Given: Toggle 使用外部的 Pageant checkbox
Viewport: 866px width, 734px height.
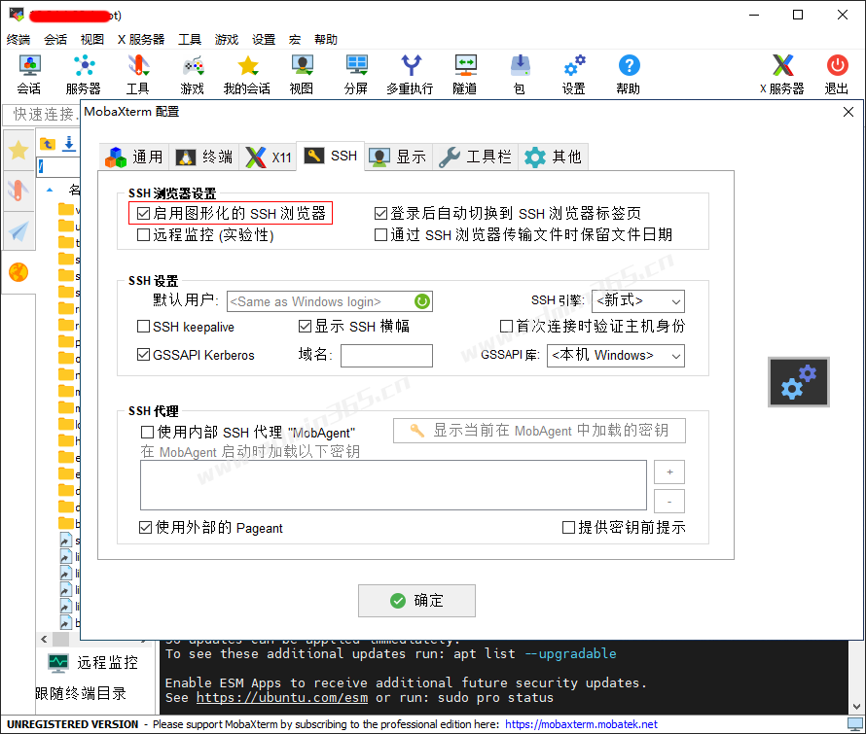Looking at the screenshot, I should (146, 528).
